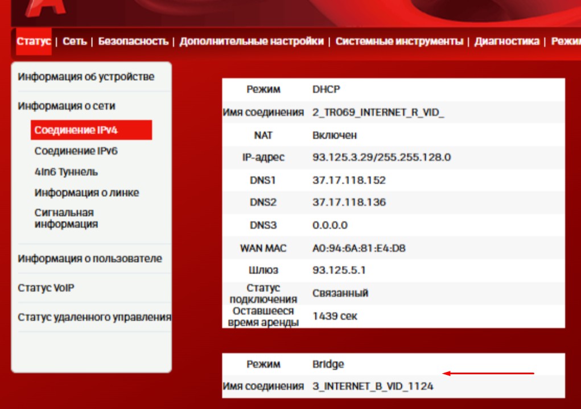Open Статус удаленного управления section

coord(94,317)
